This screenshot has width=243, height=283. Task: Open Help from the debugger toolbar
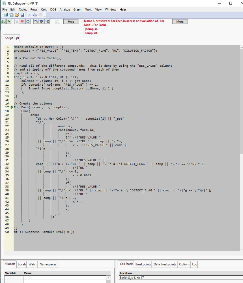[71, 21]
